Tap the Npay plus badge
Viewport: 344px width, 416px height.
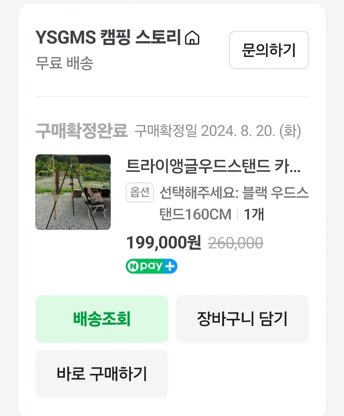tap(151, 266)
